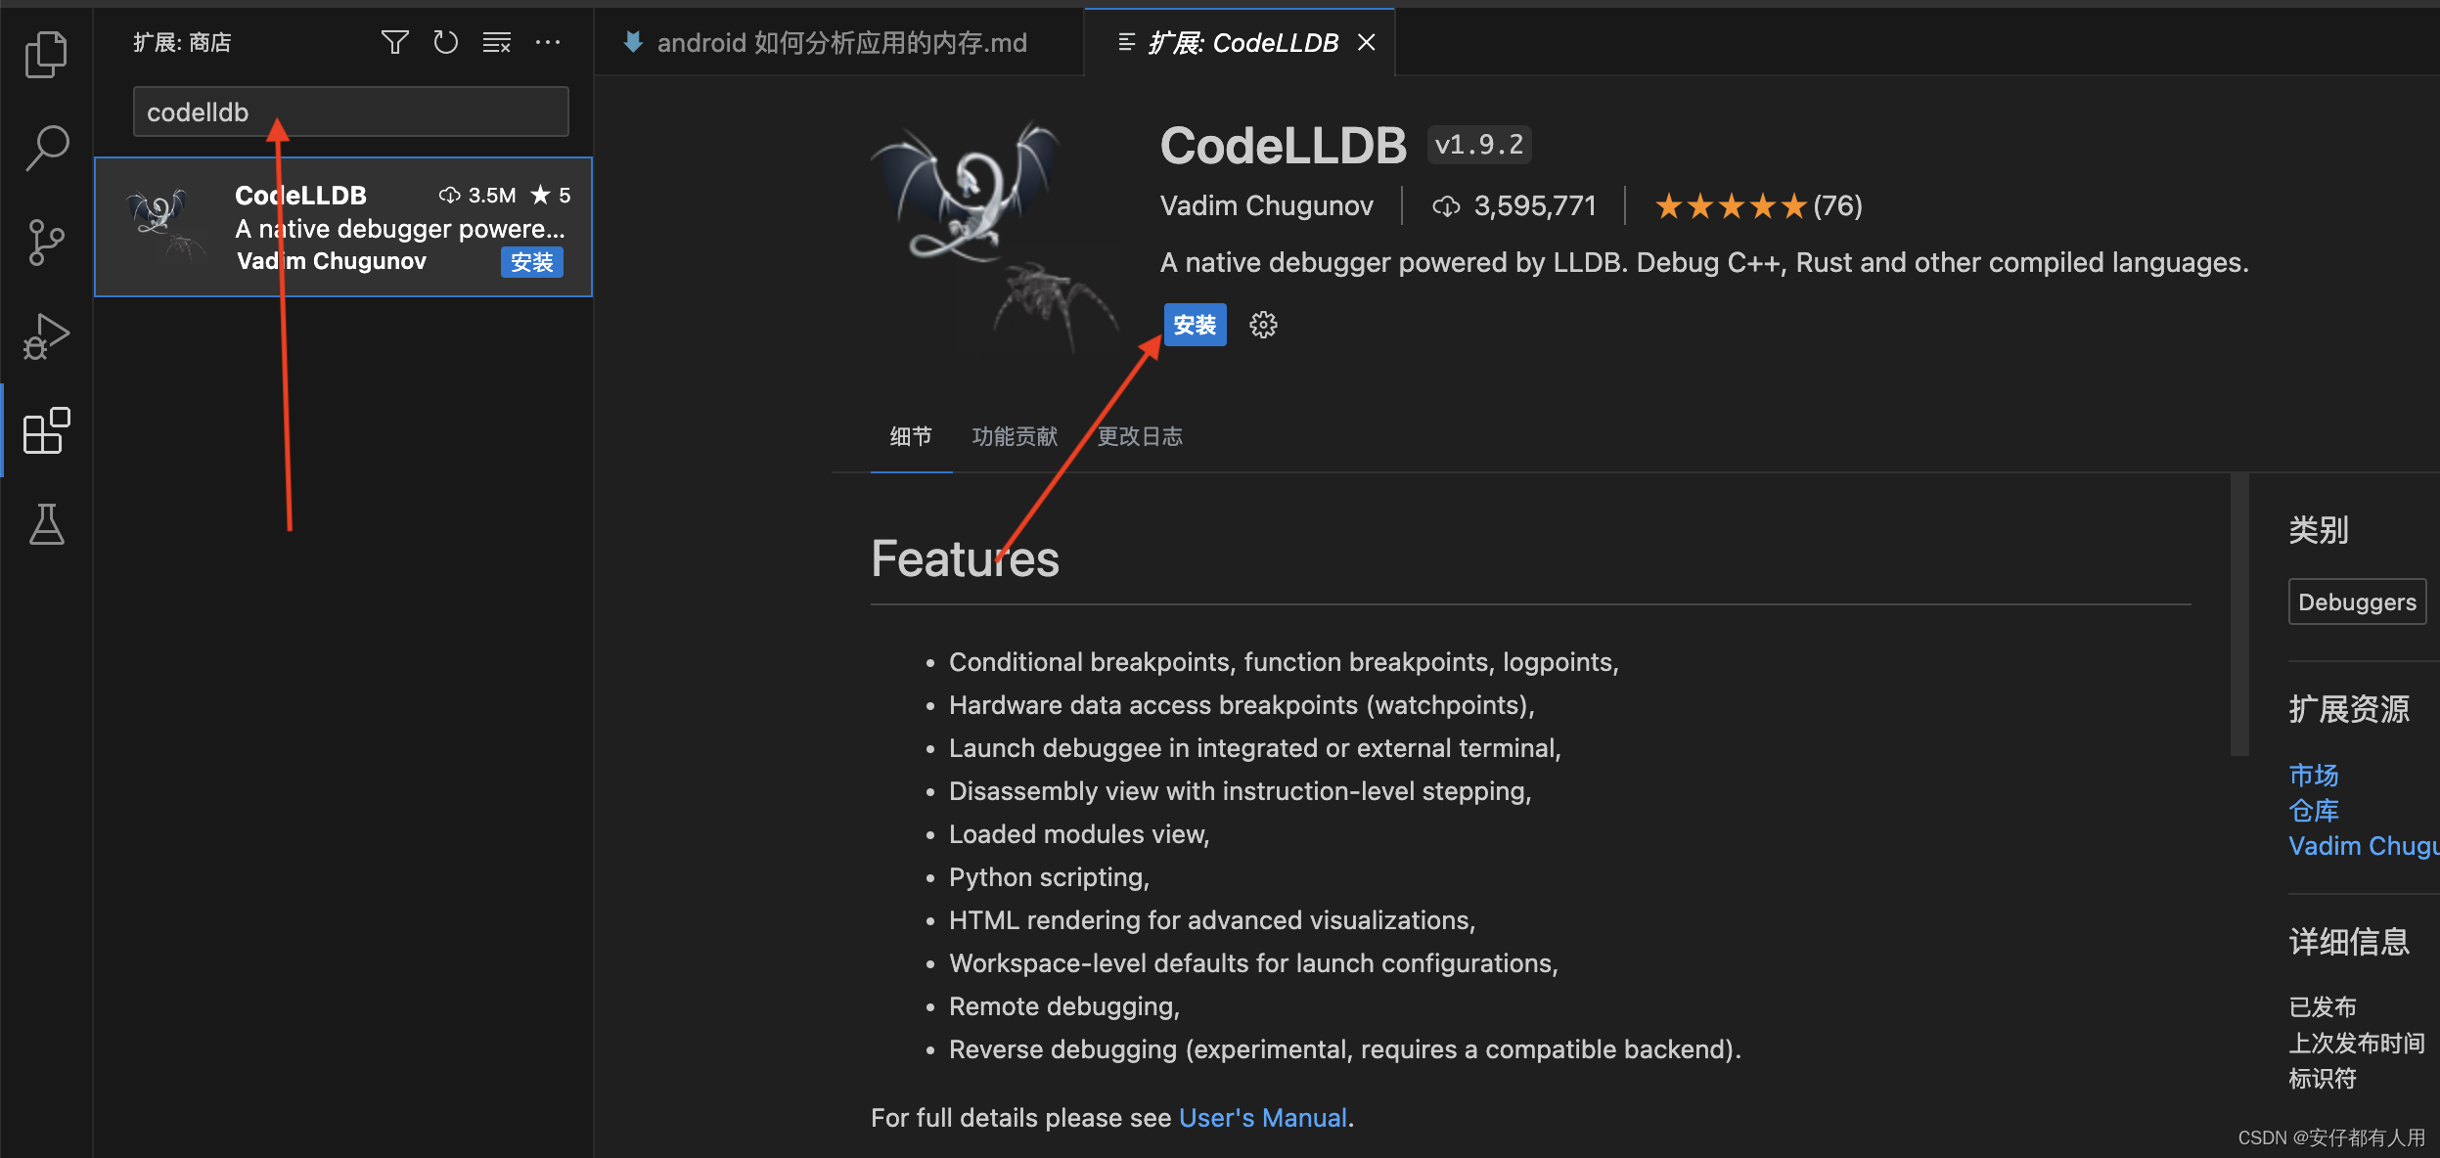Click the 'Remote debugging,' feature line

point(1064,1006)
